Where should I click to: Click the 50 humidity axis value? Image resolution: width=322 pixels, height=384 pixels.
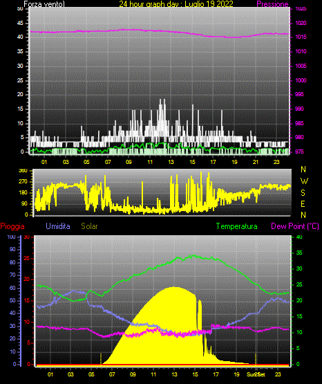[12, 300]
